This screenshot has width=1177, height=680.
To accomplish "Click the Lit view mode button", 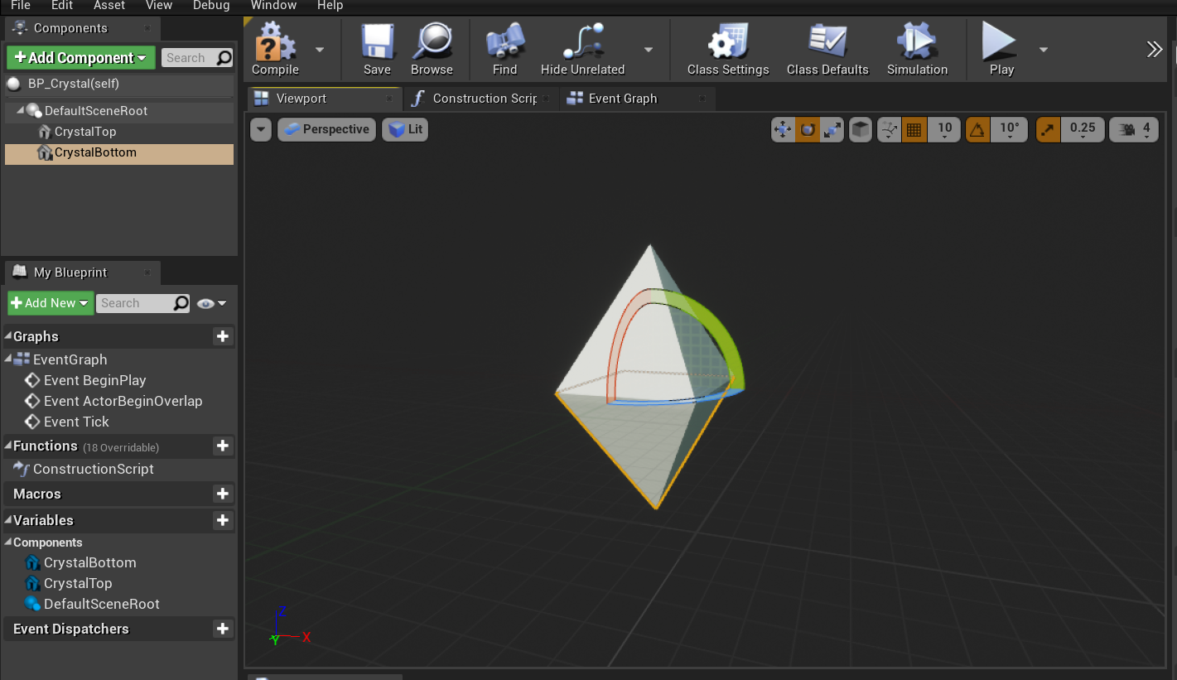I will pos(405,129).
